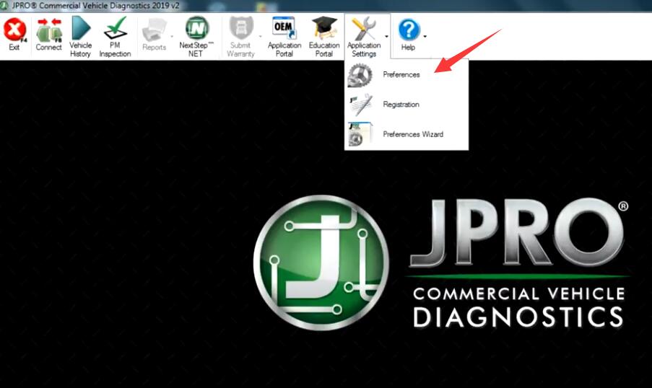The height and width of the screenshot is (388, 652).
Task: Expand the Application Settings dropdown arrow
Action: click(x=386, y=37)
